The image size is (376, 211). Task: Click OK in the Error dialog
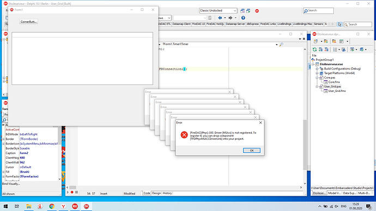click(x=252, y=150)
